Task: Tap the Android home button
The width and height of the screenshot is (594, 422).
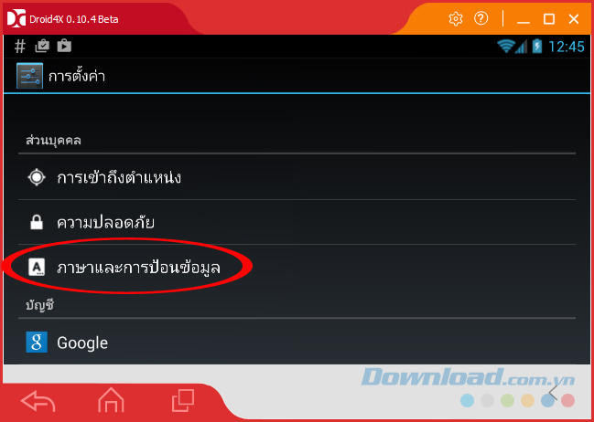Action: [111, 400]
